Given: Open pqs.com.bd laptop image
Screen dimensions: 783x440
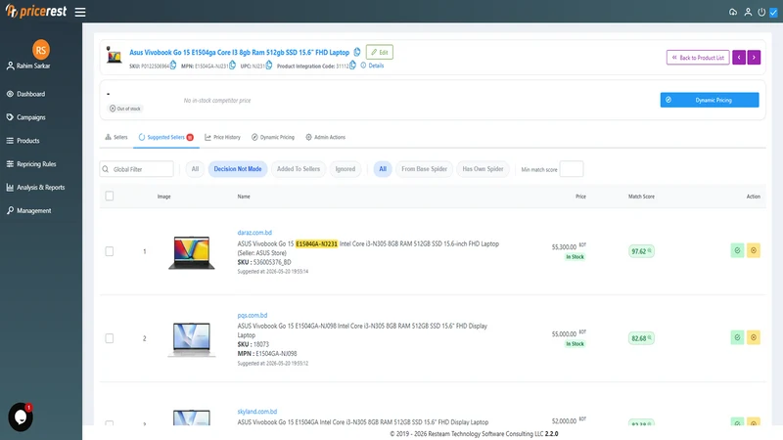Looking at the screenshot, I should (192, 339).
